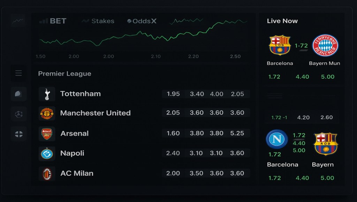Viewport: 357px width, 202px height.
Task: Click the 5.00 odds for Barcelona vs Bayern
Action: pos(327,178)
